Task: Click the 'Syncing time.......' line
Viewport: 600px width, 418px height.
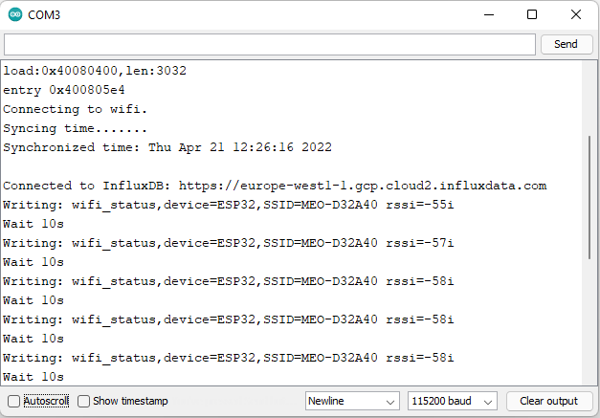Action: (x=76, y=128)
